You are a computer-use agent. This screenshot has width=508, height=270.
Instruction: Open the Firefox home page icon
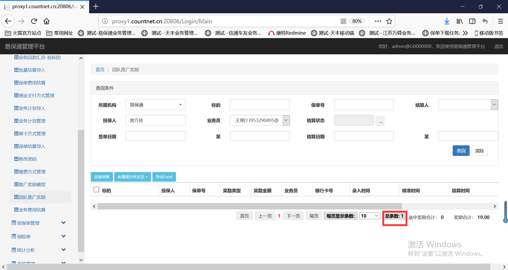[47, 21]
